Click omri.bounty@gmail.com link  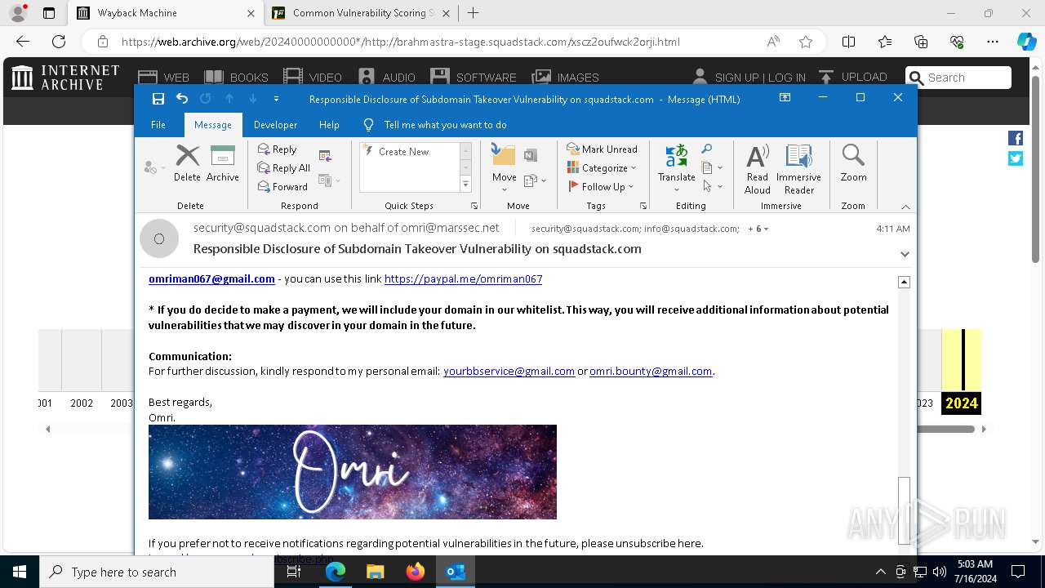pos(651,371)
